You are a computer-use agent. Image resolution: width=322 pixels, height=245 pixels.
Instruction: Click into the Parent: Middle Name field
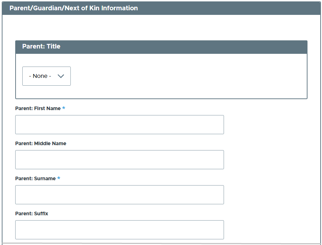[119, 160]
